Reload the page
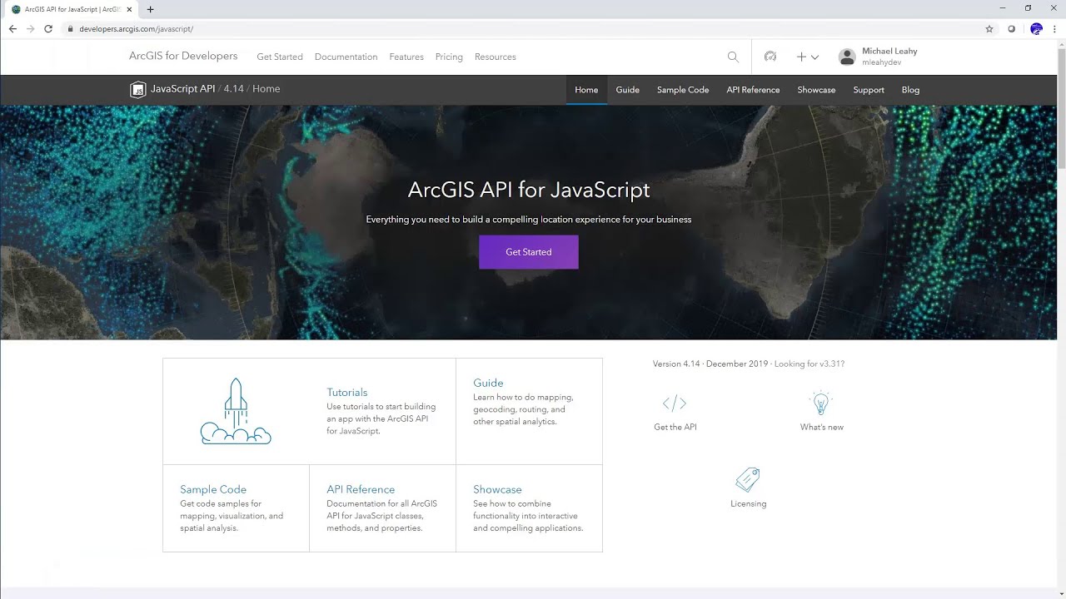This screenshot has height=599, width=1066. [48, 28]
